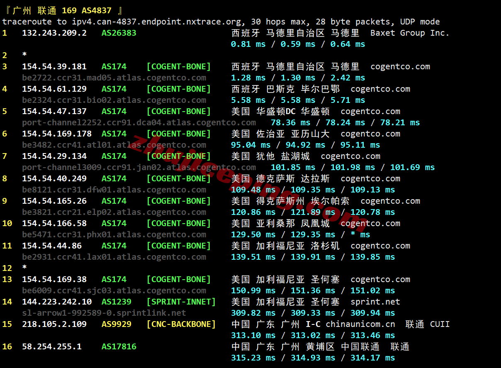This screenshot has width=501, height=368.
Task: Click IP address 154.54.39.181
Action: tap(54, 66)
